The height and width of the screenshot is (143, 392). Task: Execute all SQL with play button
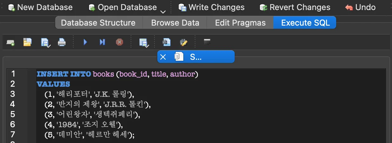(x=85, y=42)
